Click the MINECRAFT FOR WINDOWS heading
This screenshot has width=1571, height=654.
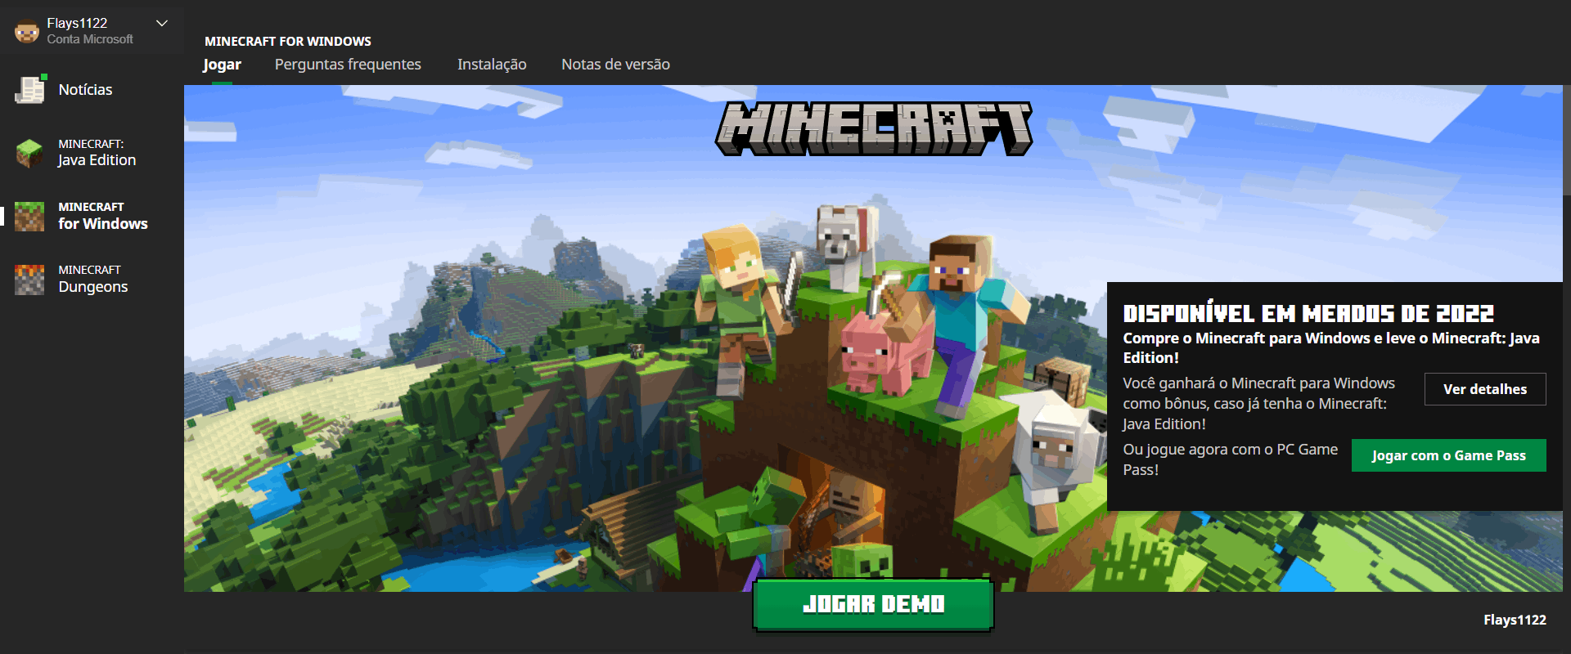tap(288, 41)
